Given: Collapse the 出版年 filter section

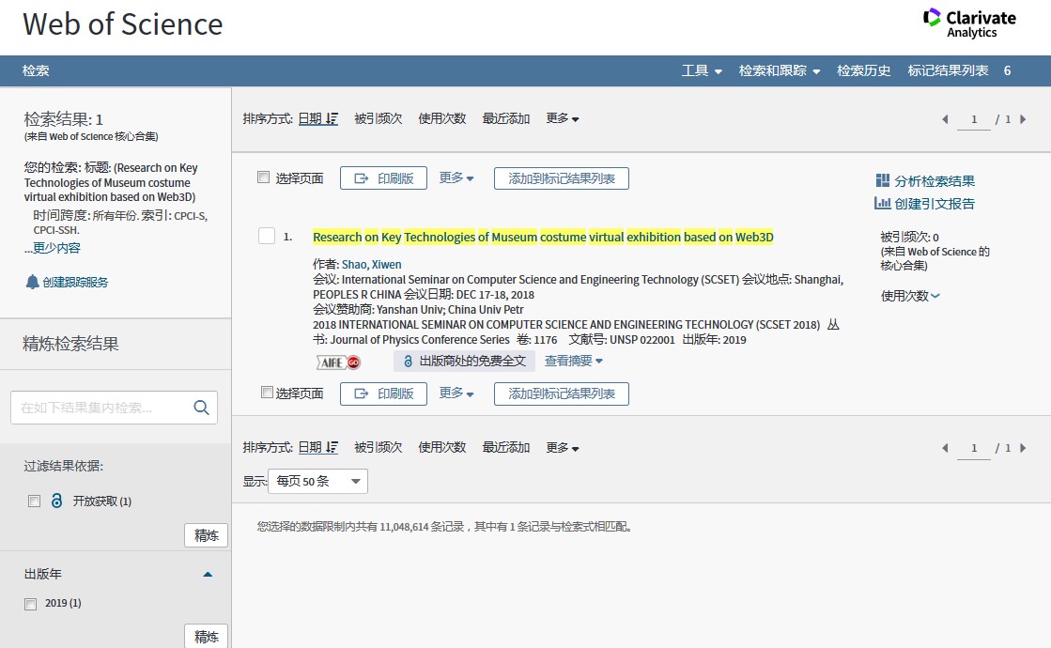Looking at the screenshot, I should click(208, 575).
